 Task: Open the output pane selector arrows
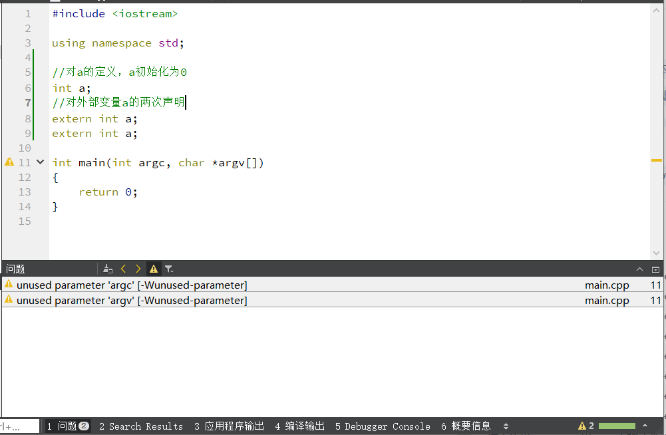tap(506, 426)
